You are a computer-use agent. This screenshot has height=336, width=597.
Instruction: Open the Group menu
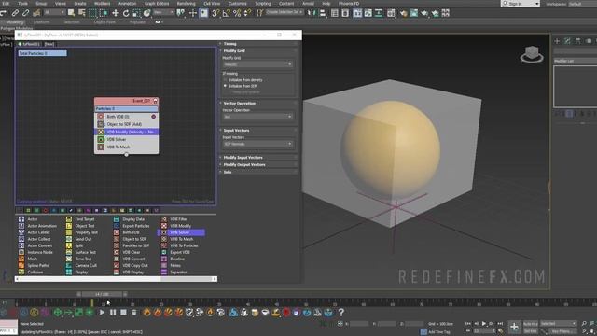(41, 4)
